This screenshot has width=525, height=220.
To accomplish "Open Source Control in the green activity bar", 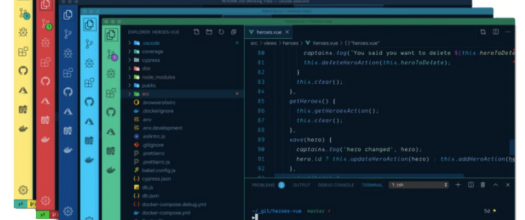I will [111, 54].
